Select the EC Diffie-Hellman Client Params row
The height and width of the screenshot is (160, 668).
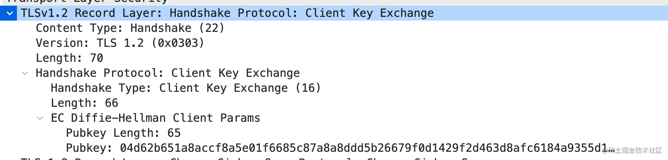155,118
